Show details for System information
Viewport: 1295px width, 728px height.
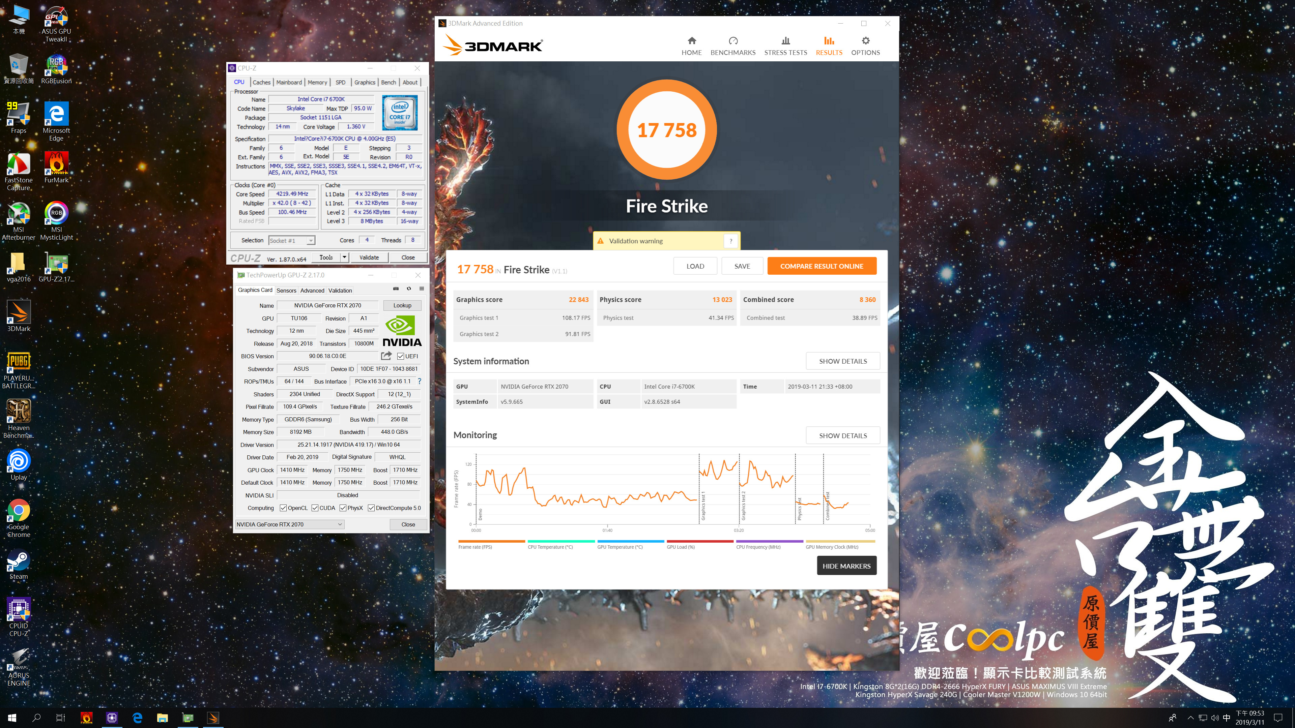coord(842,361)
